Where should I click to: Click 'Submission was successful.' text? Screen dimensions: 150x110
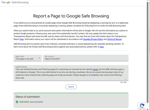tap(31, 102)
